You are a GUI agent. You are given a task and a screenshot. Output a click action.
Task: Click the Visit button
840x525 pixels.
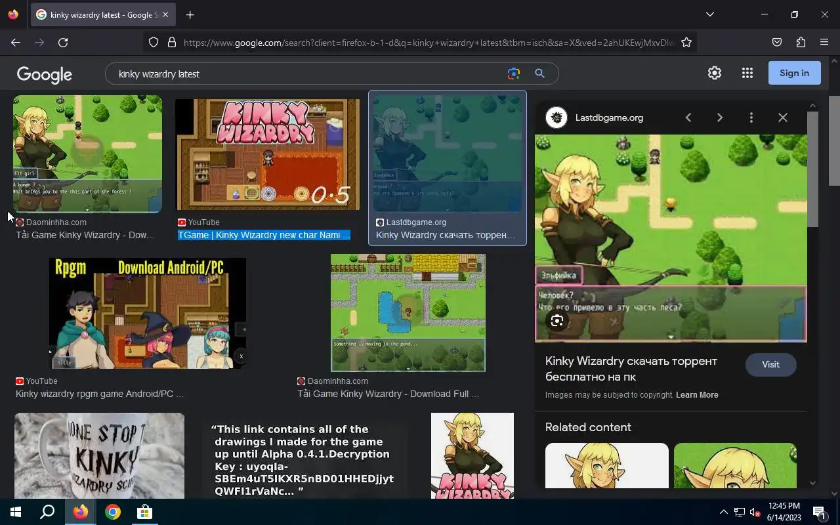tap(770, 364)
